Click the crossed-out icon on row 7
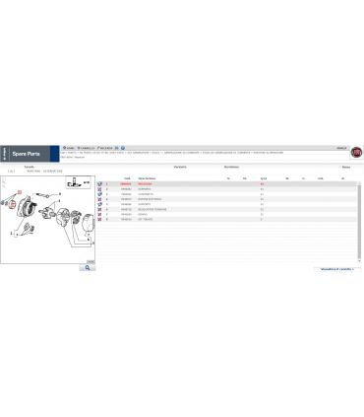Image resolution: width=364 pixels, height=417 pixels. [99, 214]
